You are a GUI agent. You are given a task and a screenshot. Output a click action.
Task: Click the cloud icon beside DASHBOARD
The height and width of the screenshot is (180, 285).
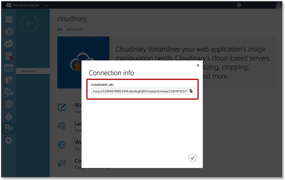(x=60, y=29)
